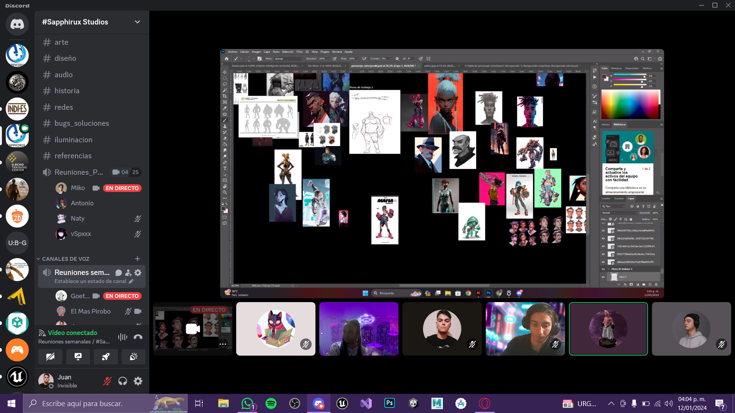
Task: Toggle the eye on streamed layer e80eee1d
Action: pyautogui.click(x=603, y=262)
